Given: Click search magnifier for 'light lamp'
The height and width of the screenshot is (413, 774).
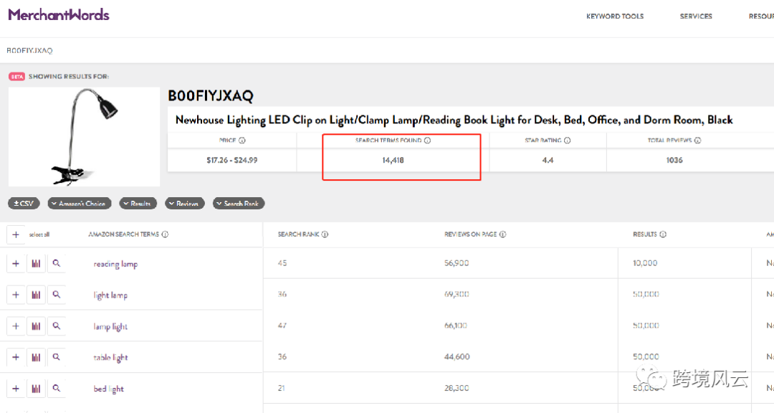Looking at the screenshot, I should [x=57, y=295].
